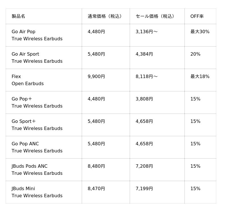Screen dimensions: 227x212
Task: Click the 最大18% discount rate
Action: [200, 77]
